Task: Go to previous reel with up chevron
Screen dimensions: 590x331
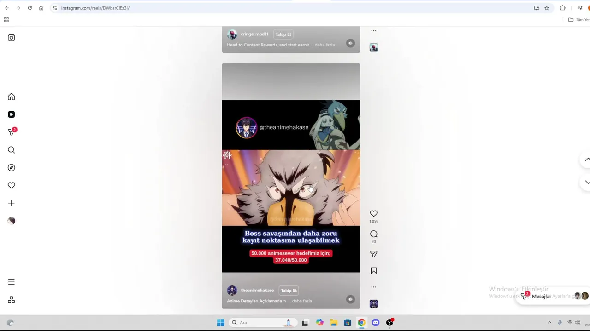Action: (587, 160)
